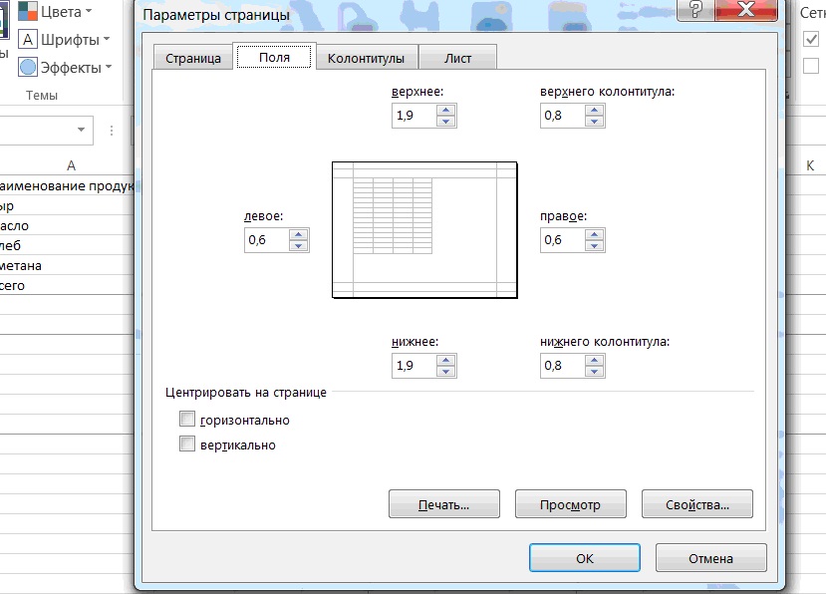Increase верхнего колонтитула value with up arrow
Screen dimensions: 826x594
coord(595,111)
